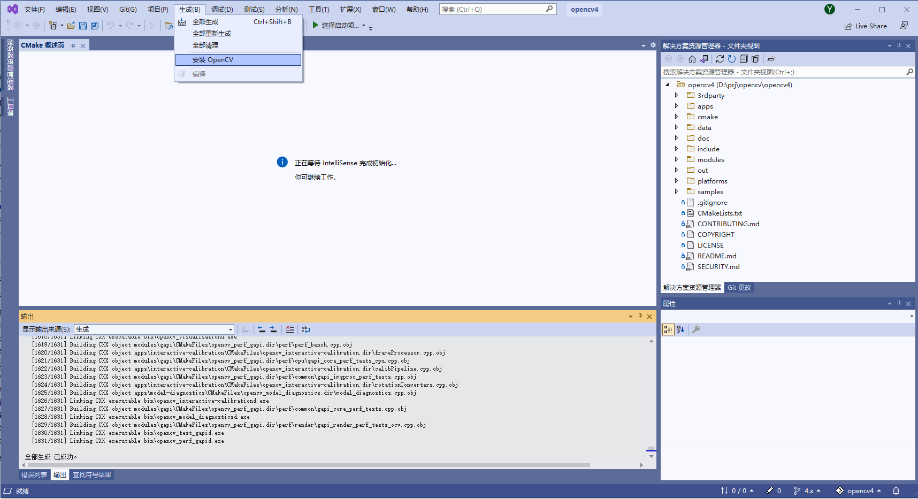The width and height of the screenshot is (918, 499).
Task: Sort properties alphabetically in the Properties panel
Action: tap(679, 329)
